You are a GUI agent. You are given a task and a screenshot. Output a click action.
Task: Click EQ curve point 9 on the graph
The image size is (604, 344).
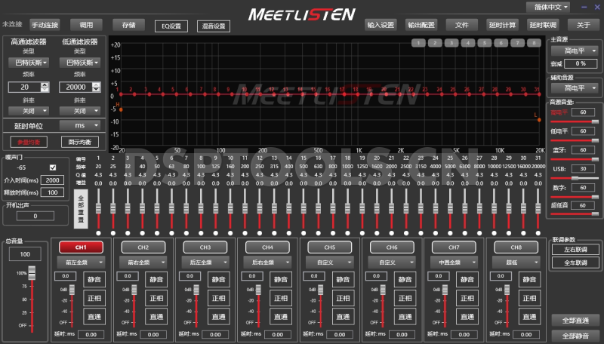(x=232, y=94)
